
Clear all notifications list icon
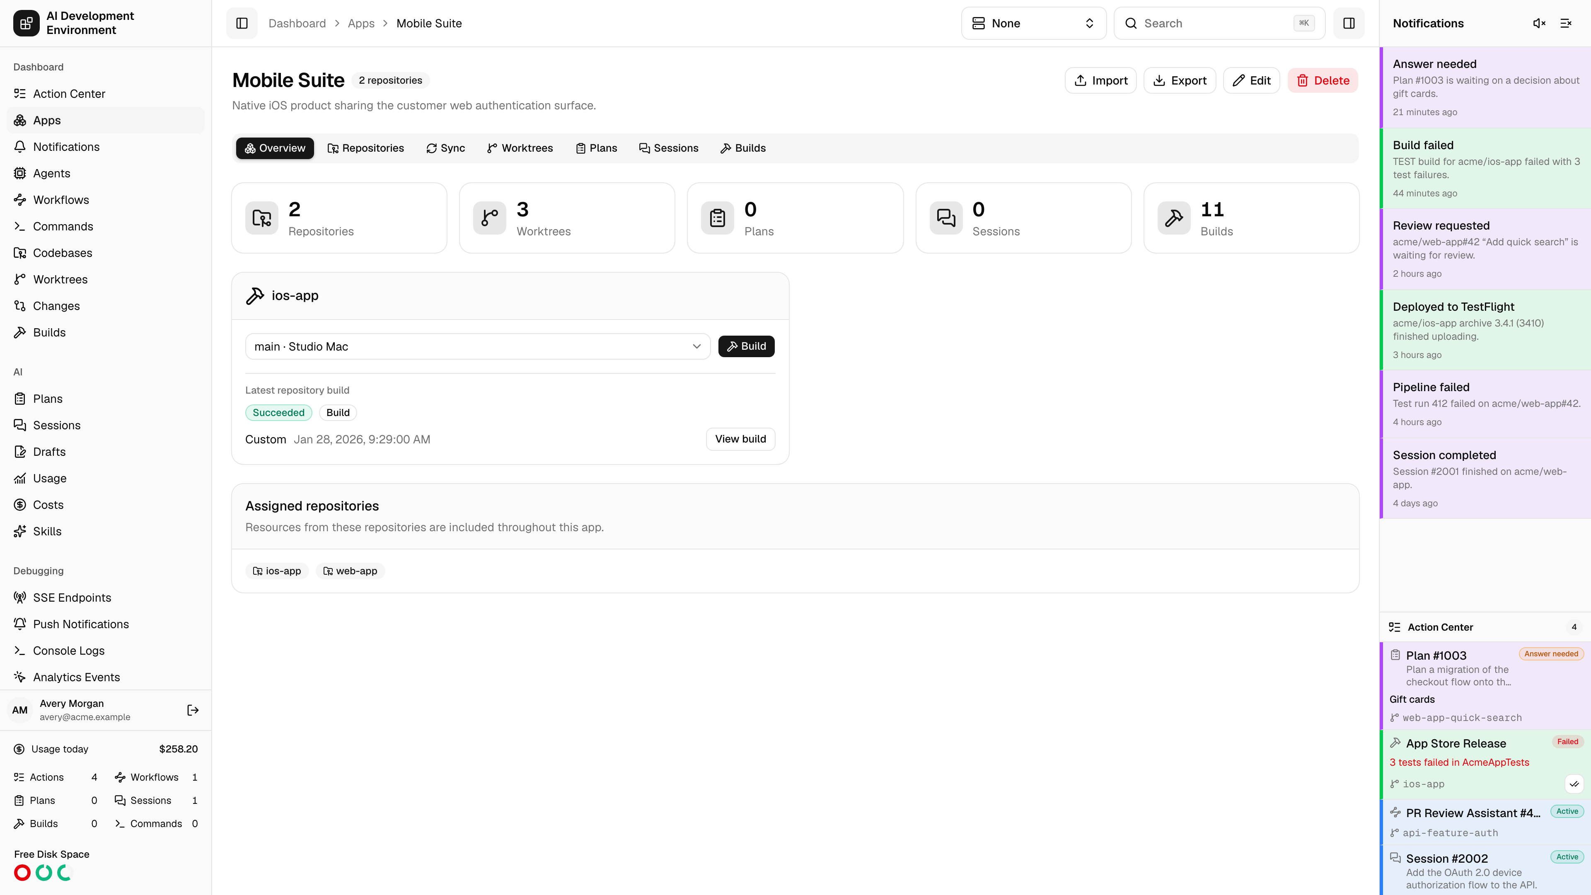tap(1566, 24)
